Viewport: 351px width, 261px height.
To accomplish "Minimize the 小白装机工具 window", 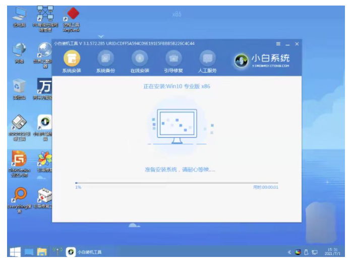I will coord(287,44).
